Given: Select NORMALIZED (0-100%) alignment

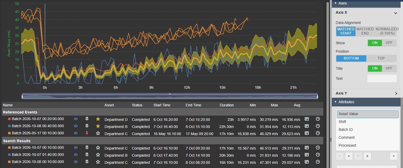Looking at the screenshot, I should 387,31.
